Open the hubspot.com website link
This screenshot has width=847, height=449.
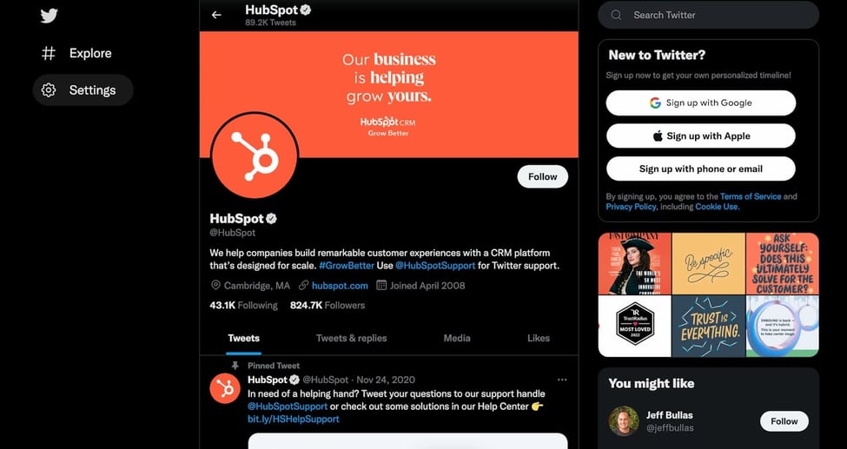[x=340, y=286]
